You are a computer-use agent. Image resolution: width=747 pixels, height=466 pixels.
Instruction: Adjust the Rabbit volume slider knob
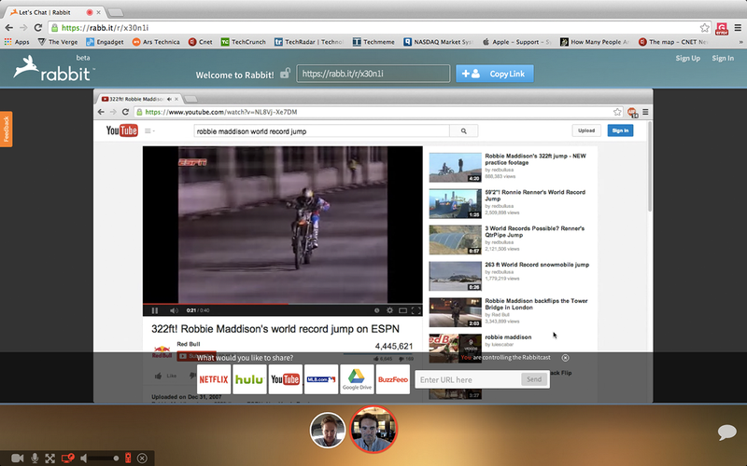(x=116, y=458)
